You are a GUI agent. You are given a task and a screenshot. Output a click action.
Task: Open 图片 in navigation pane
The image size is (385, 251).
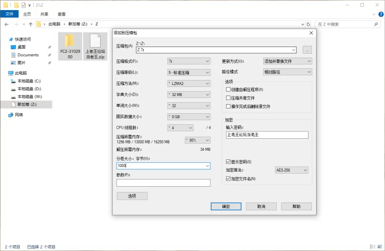[21, 63]
